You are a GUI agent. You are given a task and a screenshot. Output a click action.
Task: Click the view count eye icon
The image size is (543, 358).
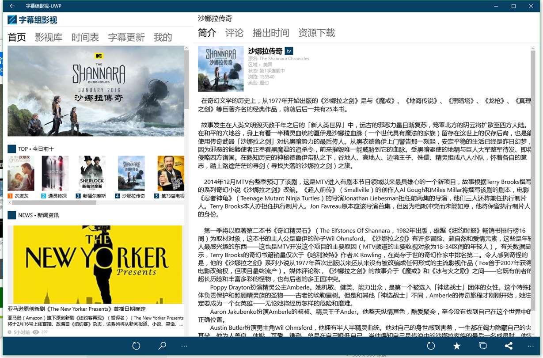[x=36, y=332]
